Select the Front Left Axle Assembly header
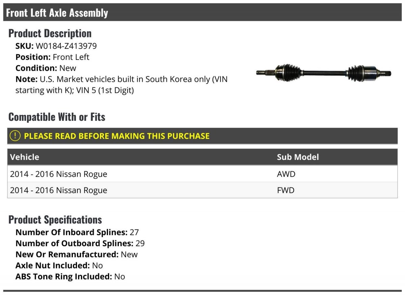The image size is (405, 295). (x=202, y=13)
